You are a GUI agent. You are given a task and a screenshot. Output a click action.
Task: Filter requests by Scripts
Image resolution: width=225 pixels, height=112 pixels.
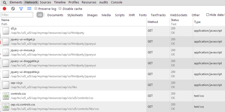click(x=120, y=15)
